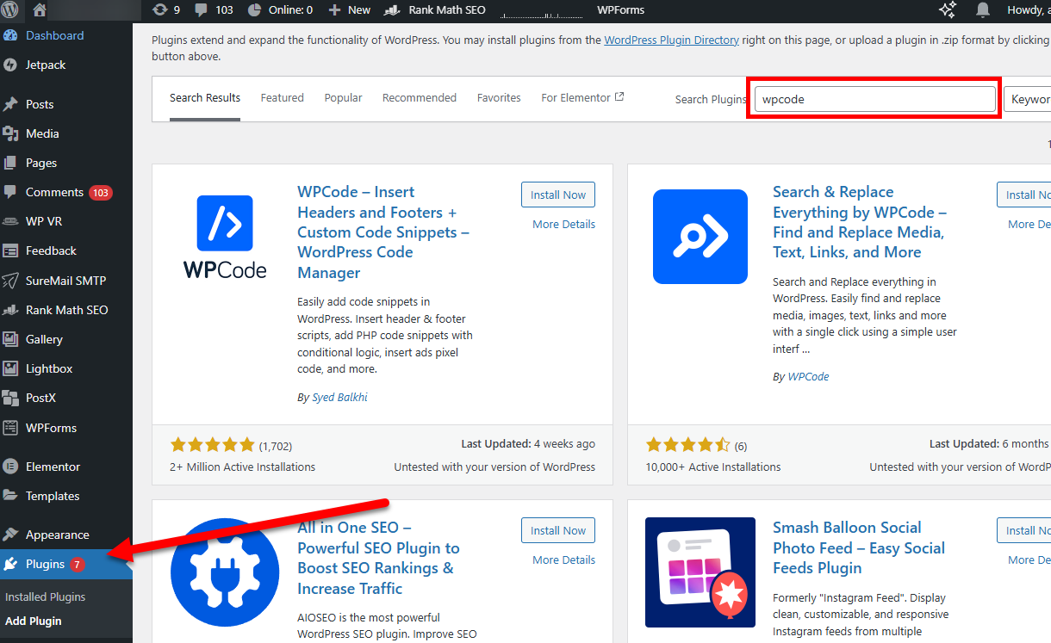1051x643 pixels.
Task: Open the Keyword search type dropdown
Action: tap(1028, 99)
